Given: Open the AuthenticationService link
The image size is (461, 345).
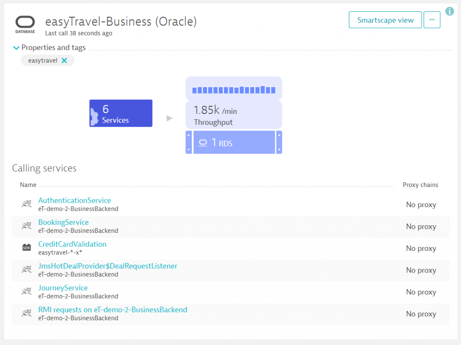Looking at the screenshot, I should click(x=74, y=200).
